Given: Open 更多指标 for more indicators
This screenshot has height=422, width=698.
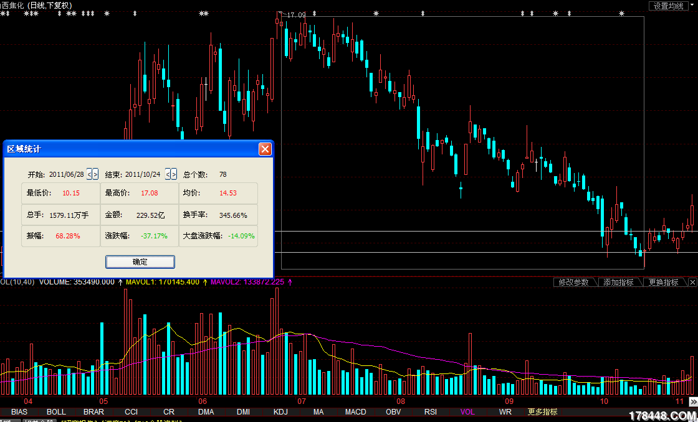Looking at the screenshot, I should click(542, 412).
